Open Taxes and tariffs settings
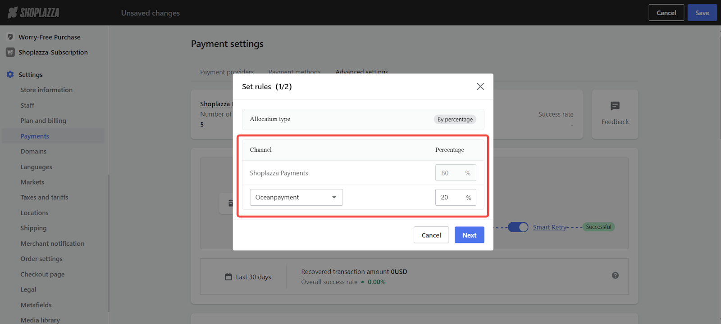The width and height of the screenshot is (721, 324). 44,197
